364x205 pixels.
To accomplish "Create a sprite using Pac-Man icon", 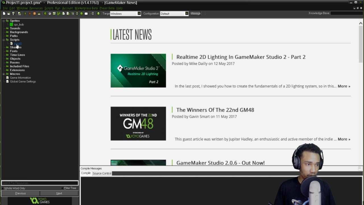I will pyautogui.click(x=45, y=13).
